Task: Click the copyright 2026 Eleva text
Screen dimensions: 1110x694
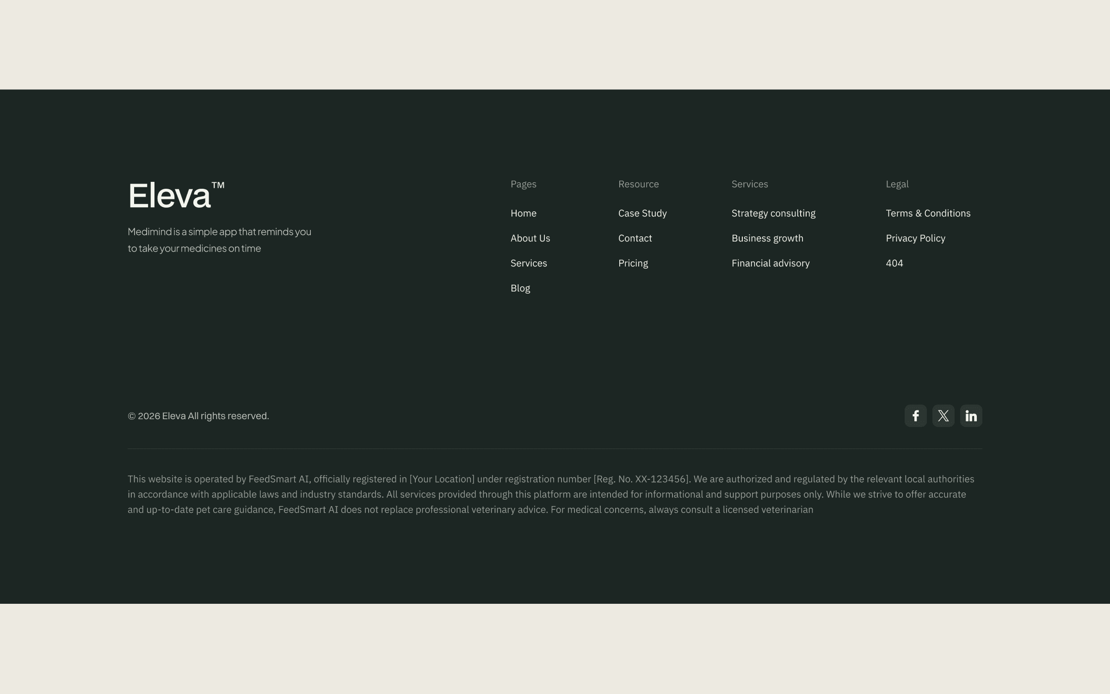Action: [x=198, y=416]
